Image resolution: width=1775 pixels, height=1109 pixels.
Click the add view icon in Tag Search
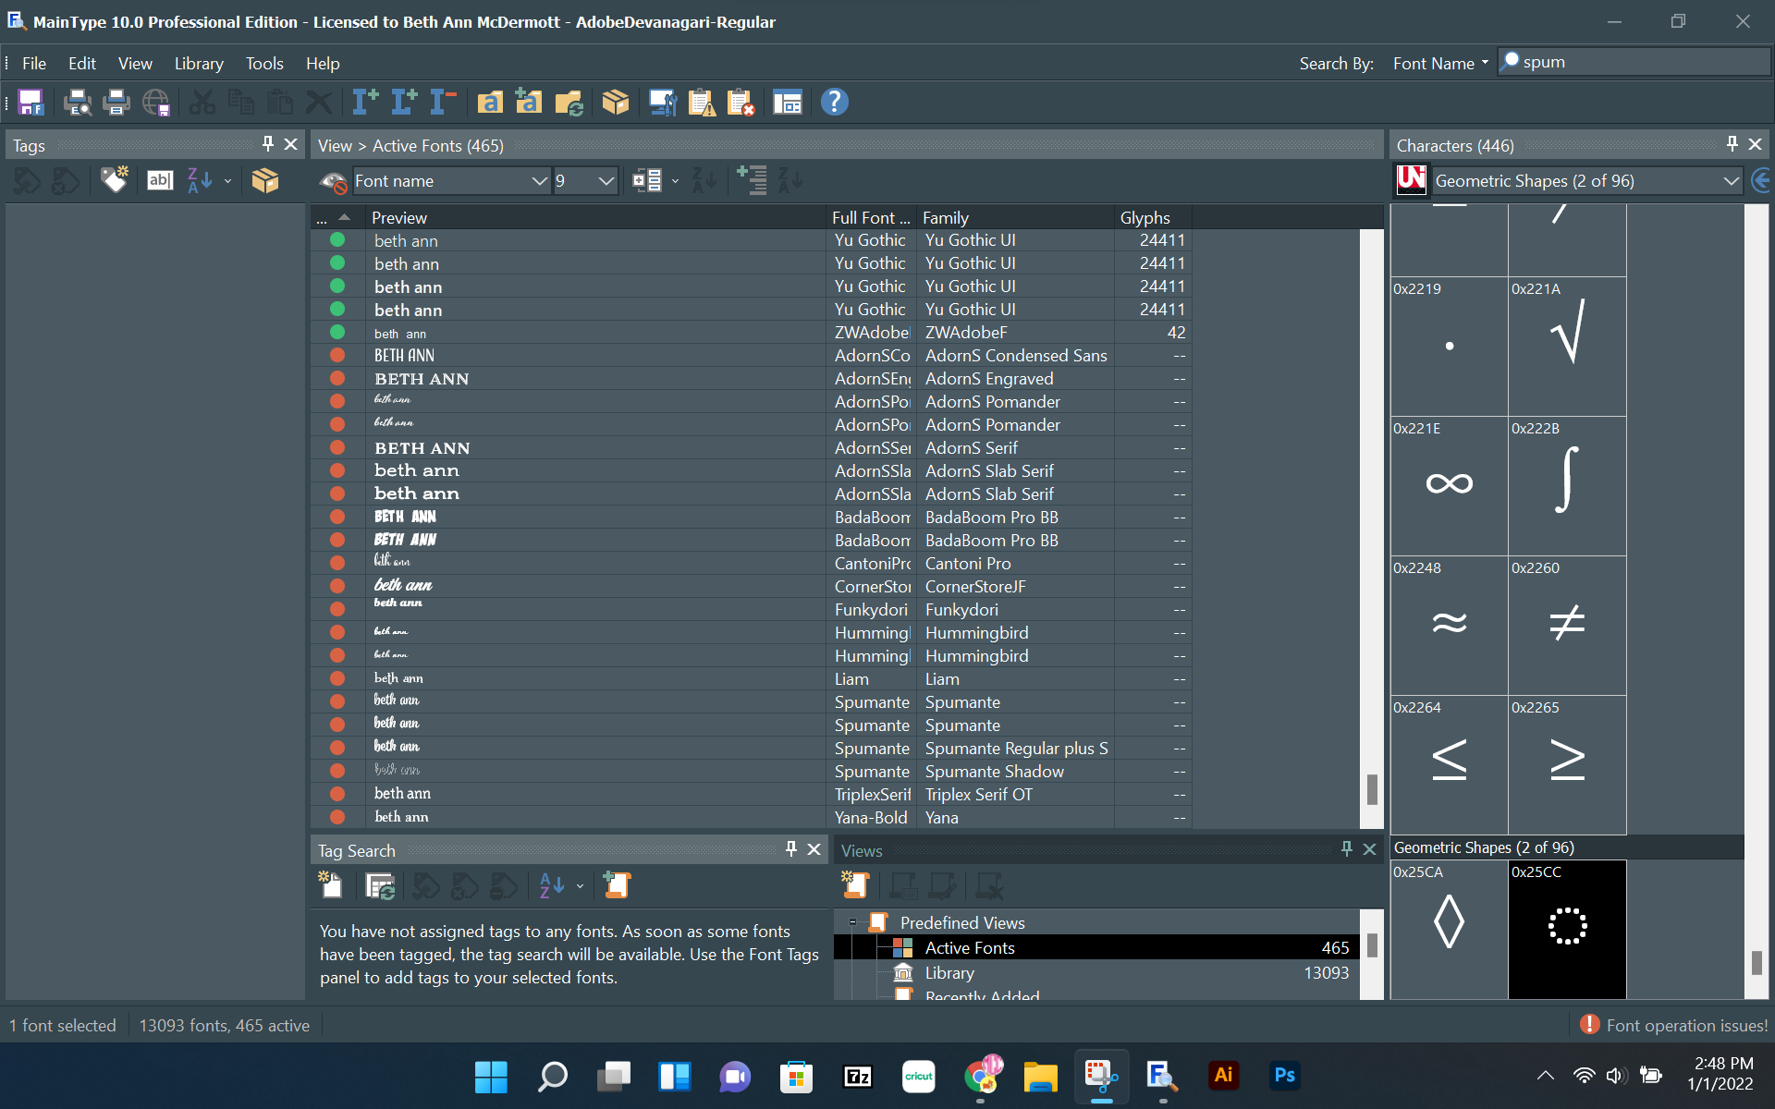pos(617,885)
